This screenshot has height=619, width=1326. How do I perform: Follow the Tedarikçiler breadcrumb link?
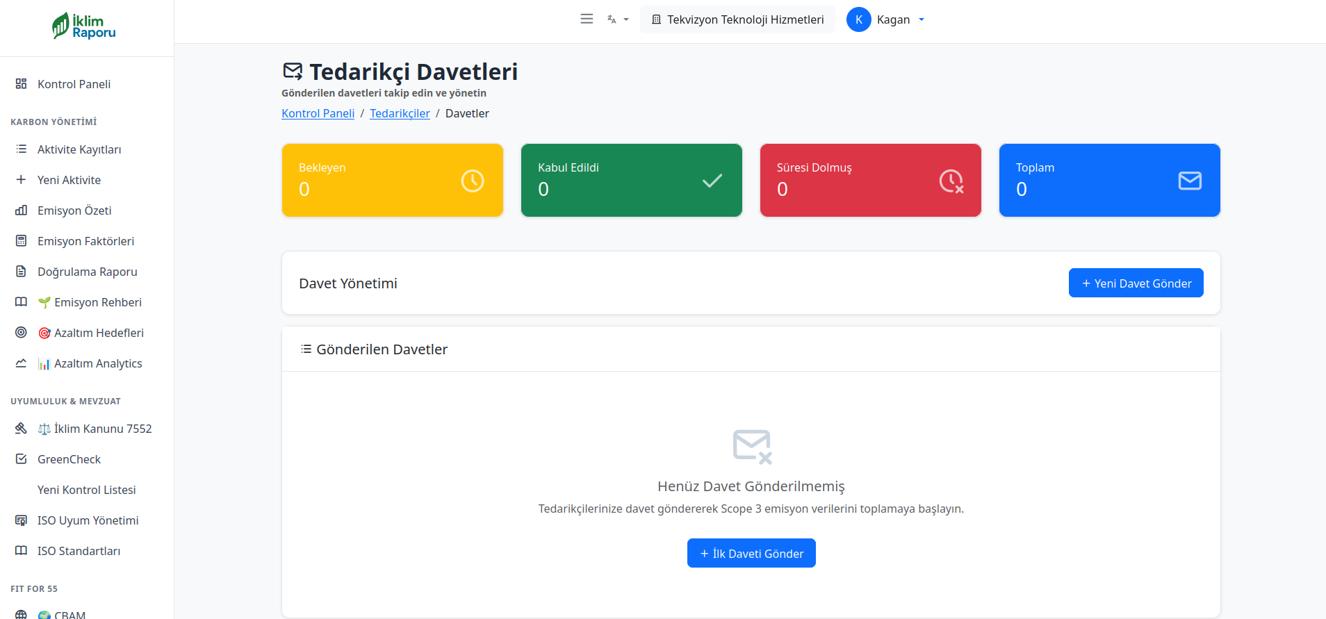coord(400,113)
